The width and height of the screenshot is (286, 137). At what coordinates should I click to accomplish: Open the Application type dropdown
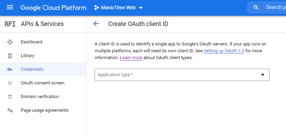182,75
